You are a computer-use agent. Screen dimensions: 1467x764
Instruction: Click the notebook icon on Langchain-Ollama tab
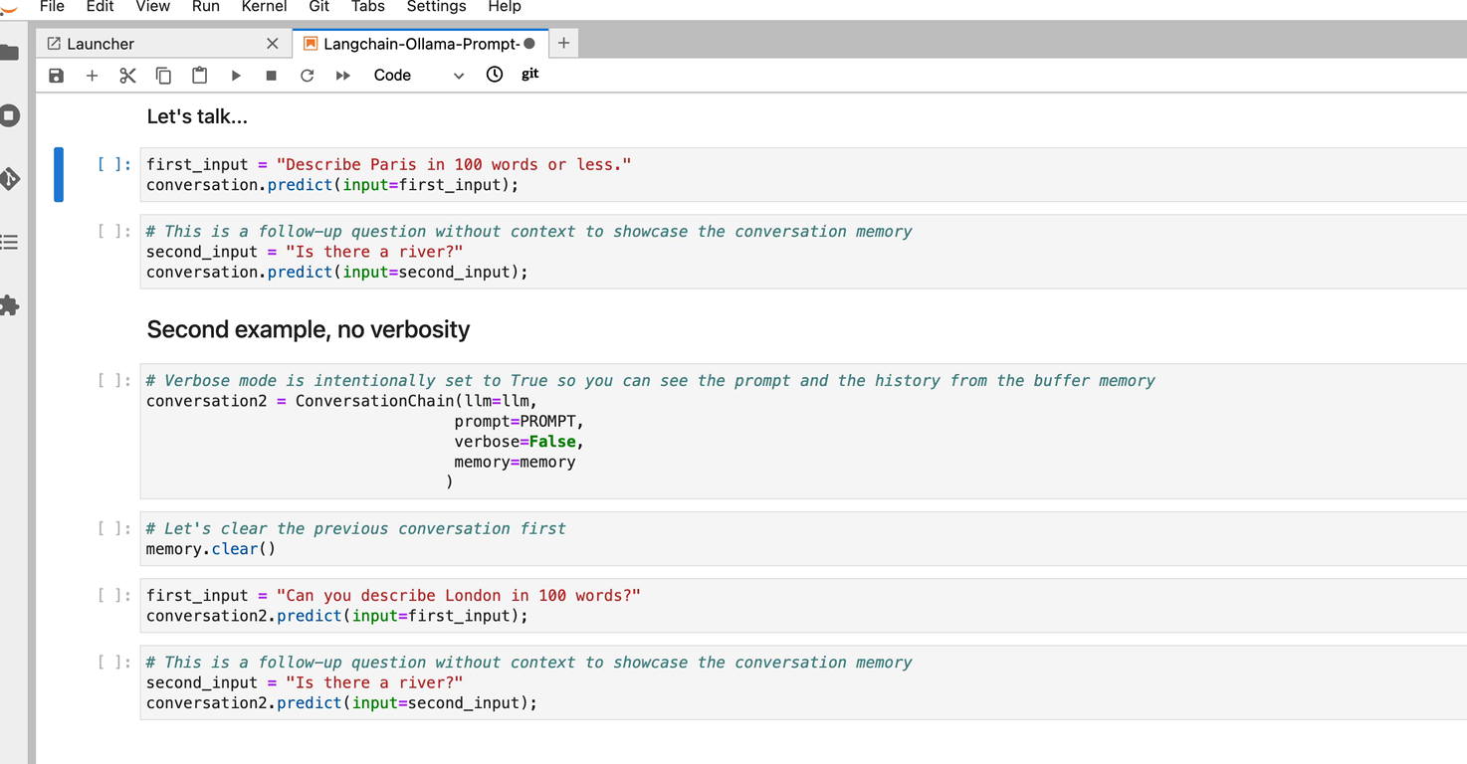coord(311,44)
